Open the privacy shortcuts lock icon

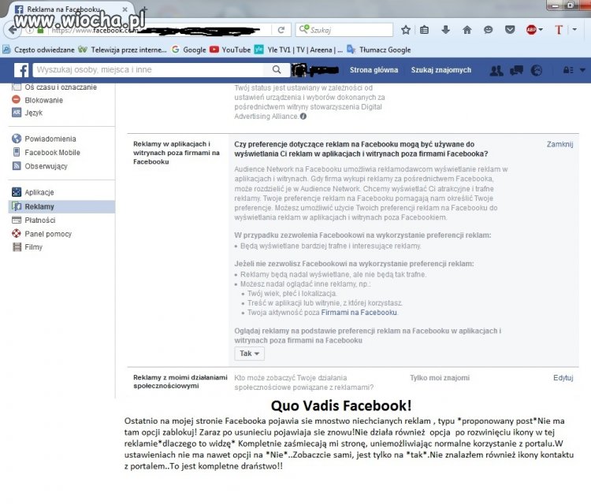point(568,70)
